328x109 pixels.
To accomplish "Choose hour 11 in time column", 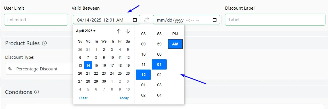I will click(x=143, y=64).
